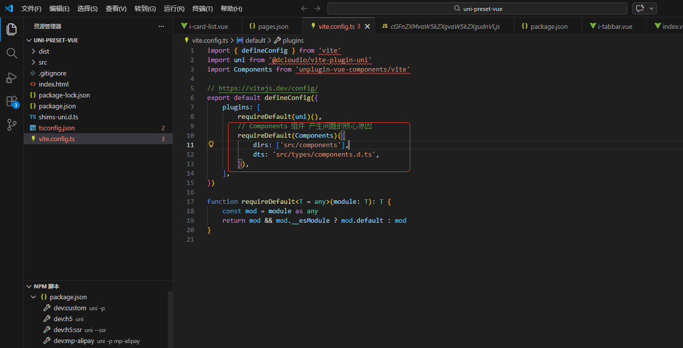Click the uni-preset-vue search box
This screenshot has height=348, width=683.
(477, 8)
